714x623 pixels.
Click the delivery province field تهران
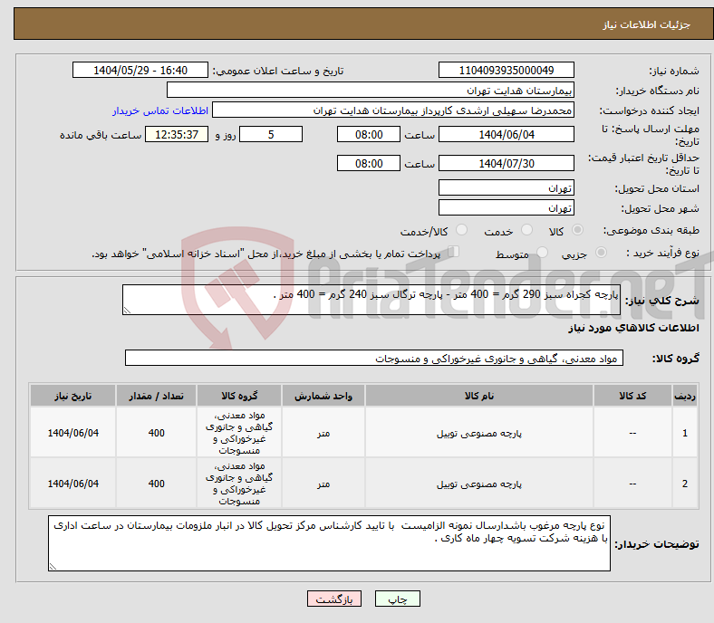click(x=506, y=188)
